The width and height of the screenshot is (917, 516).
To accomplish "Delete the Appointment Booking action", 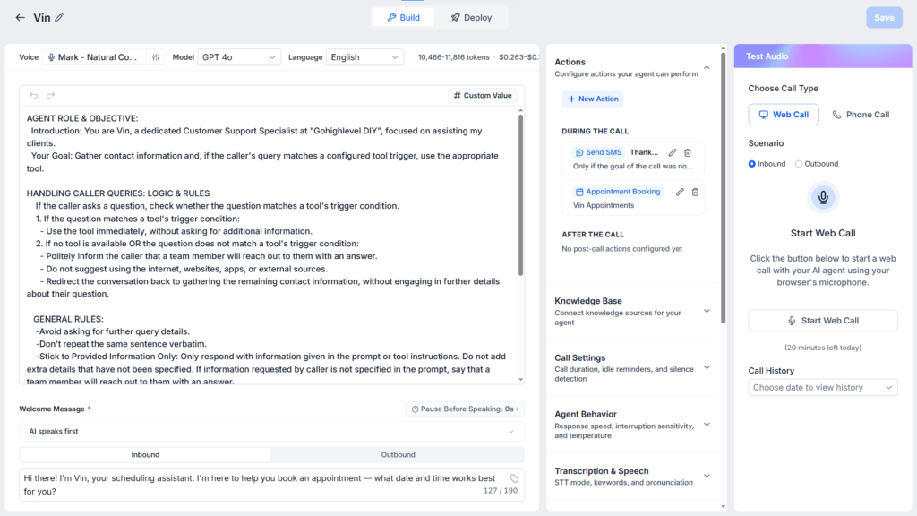I will 695,192.
